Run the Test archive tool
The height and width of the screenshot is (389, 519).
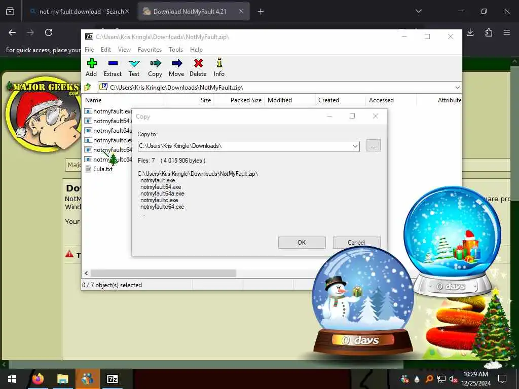coord(134,67)
